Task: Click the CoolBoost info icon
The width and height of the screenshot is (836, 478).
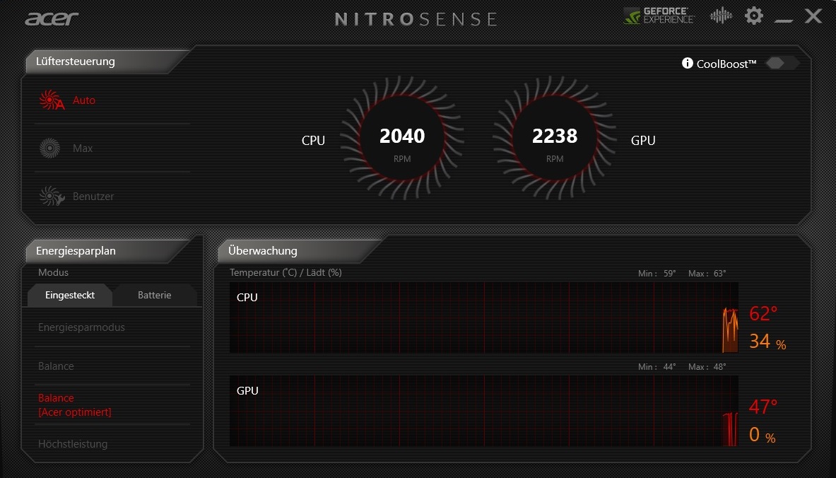Action: (688, 64)
